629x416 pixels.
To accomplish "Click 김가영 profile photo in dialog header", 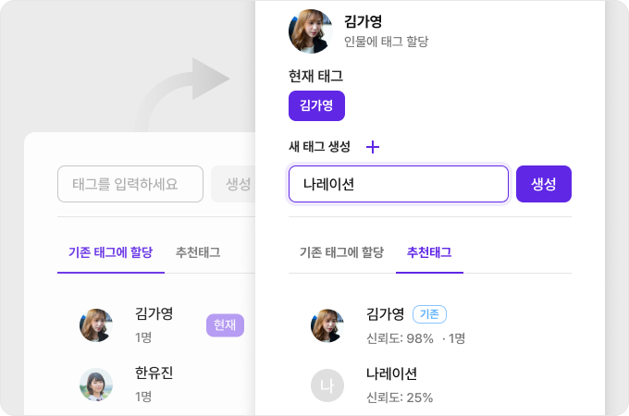I will click(311, 31).
